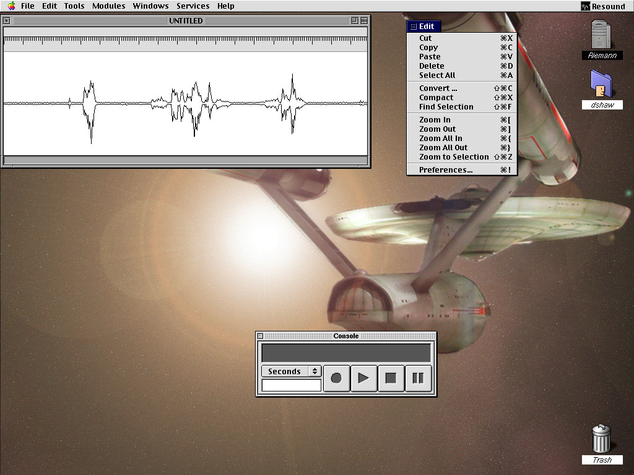
Task: Click the time input field below Seconds
Action: [x=291, y=385]
